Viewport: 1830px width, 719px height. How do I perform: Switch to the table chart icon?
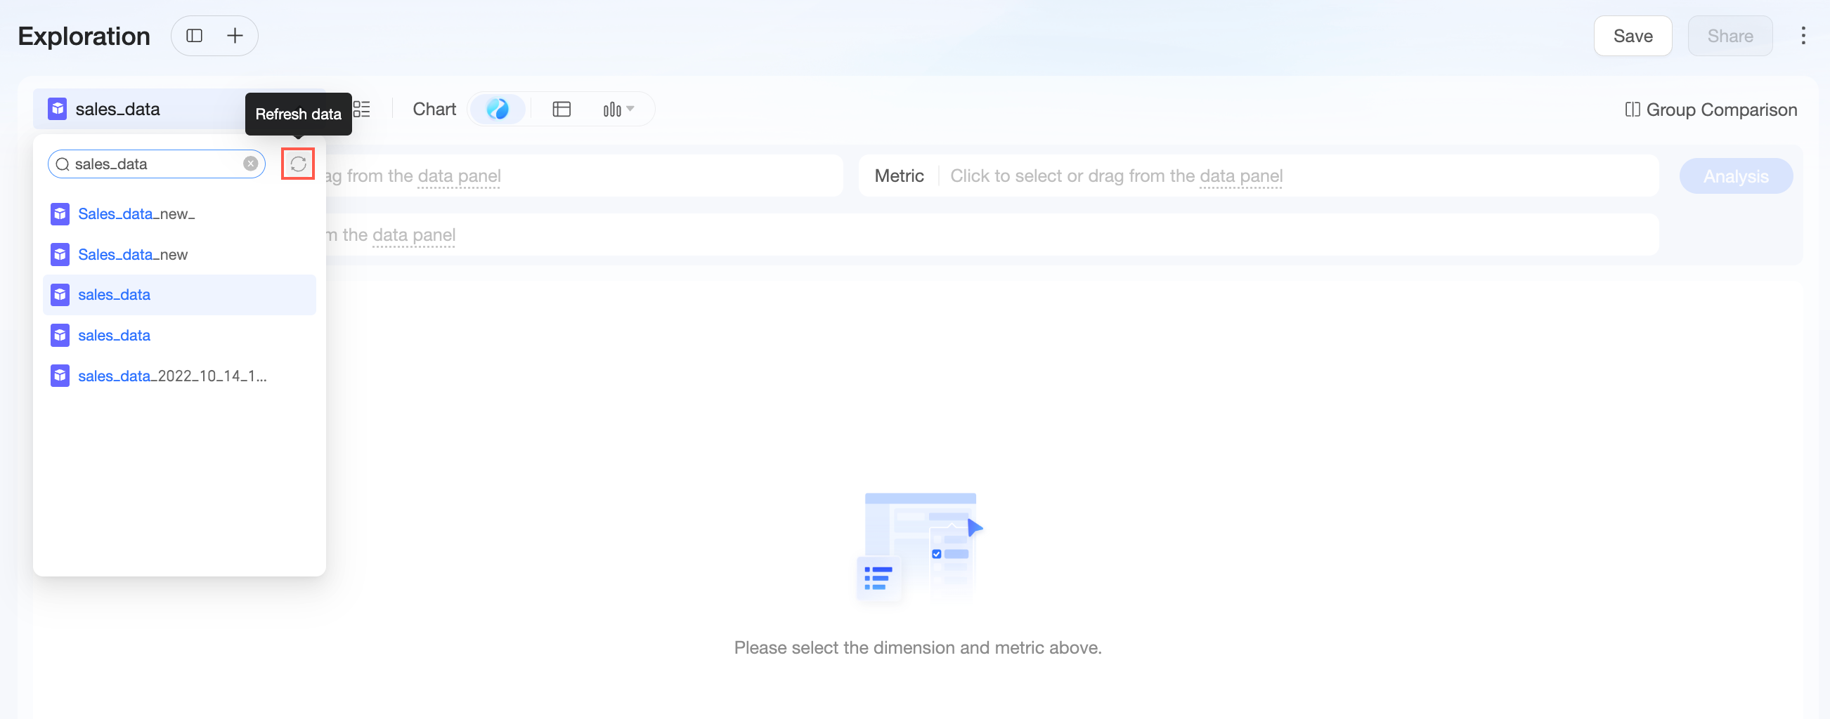pyautogui.click(x=562, y=110)
